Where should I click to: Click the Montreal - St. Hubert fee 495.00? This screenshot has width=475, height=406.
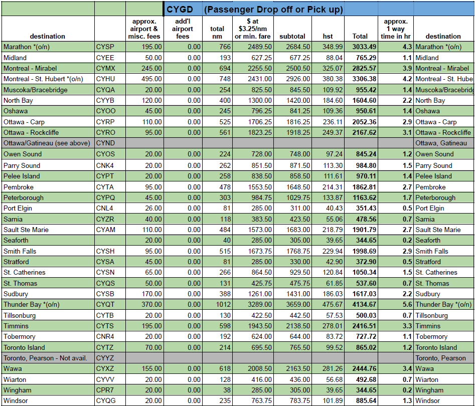(145, 79)
